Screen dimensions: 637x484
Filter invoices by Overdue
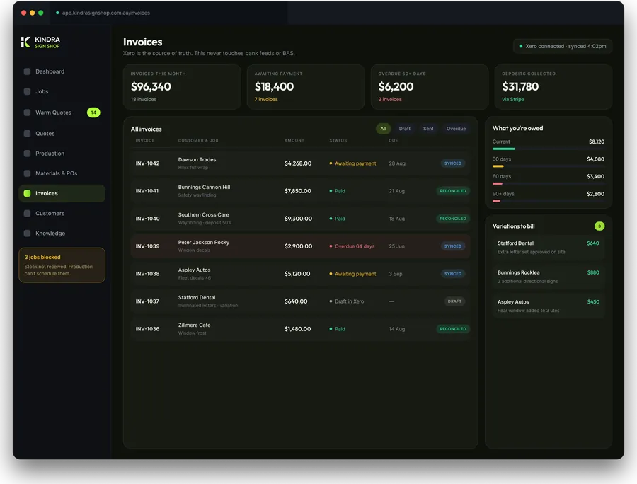[x=456, y=129]
